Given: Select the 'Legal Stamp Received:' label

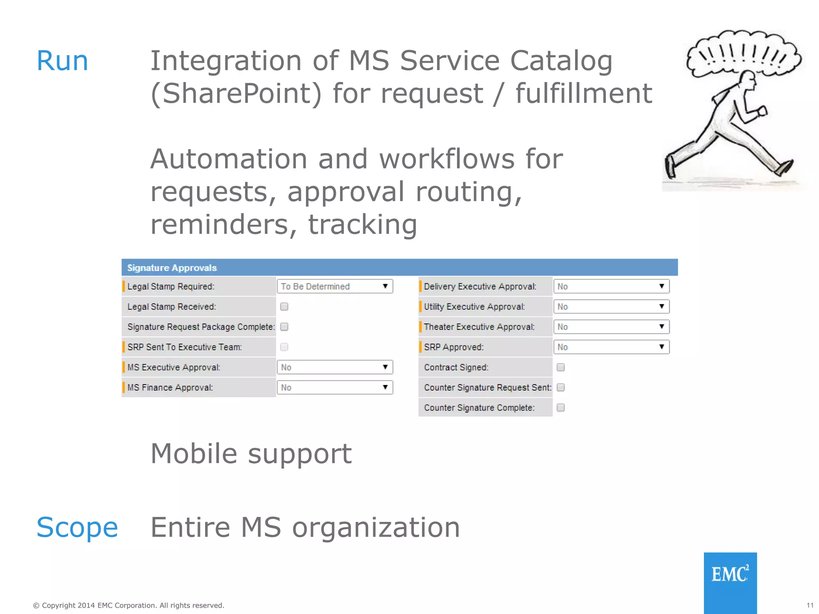Looking at the screenshot, I should (172, 307).
